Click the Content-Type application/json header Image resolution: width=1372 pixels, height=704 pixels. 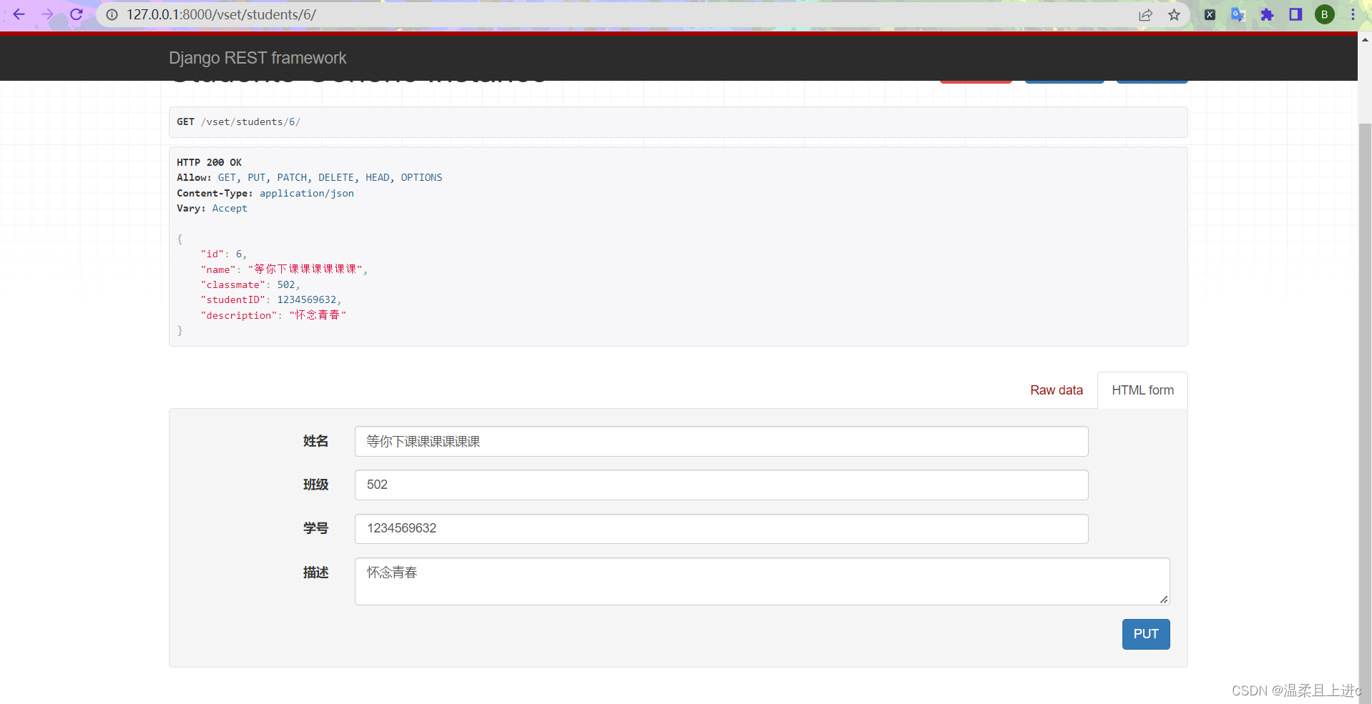tap(265, 194)
